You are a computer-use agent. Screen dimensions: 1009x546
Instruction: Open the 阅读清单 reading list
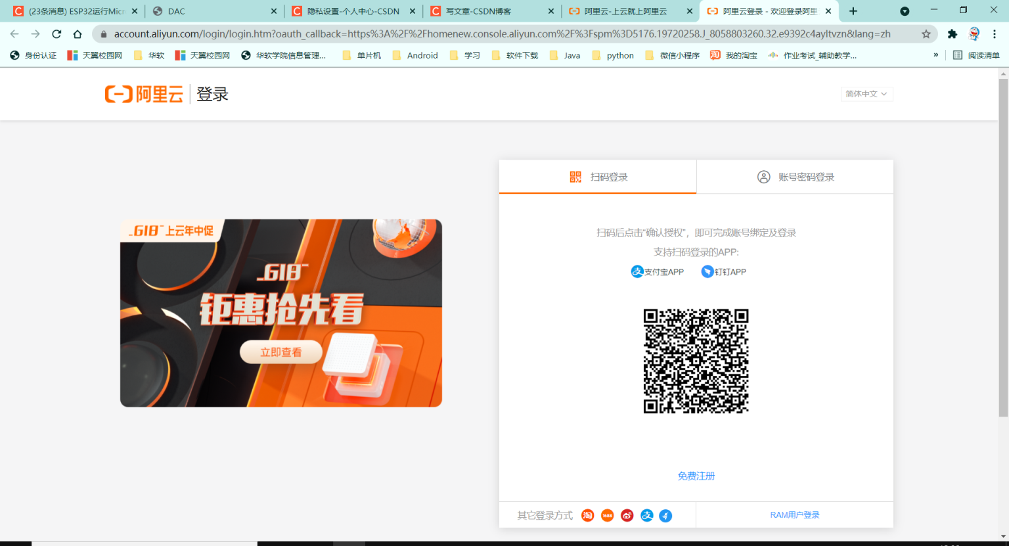(x=977, y=56)
